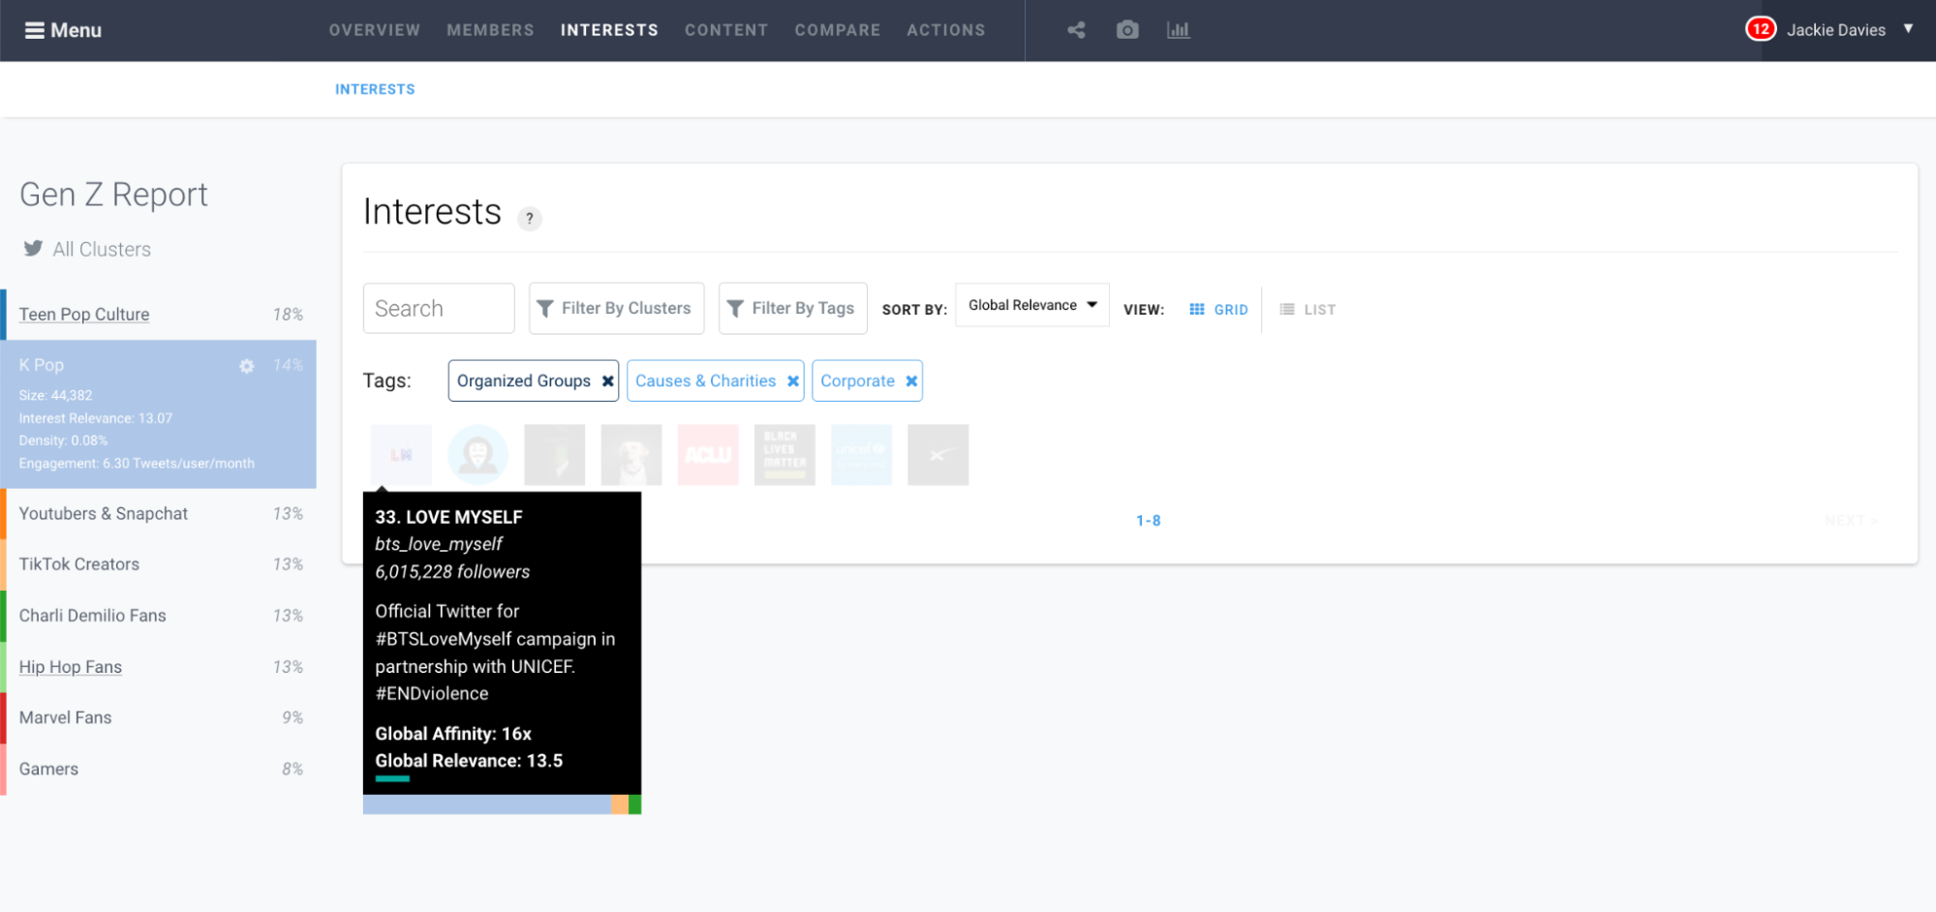Go to the Content tab
The width and height of the screenshot is (1936, 912).
(x=726, y=30)
